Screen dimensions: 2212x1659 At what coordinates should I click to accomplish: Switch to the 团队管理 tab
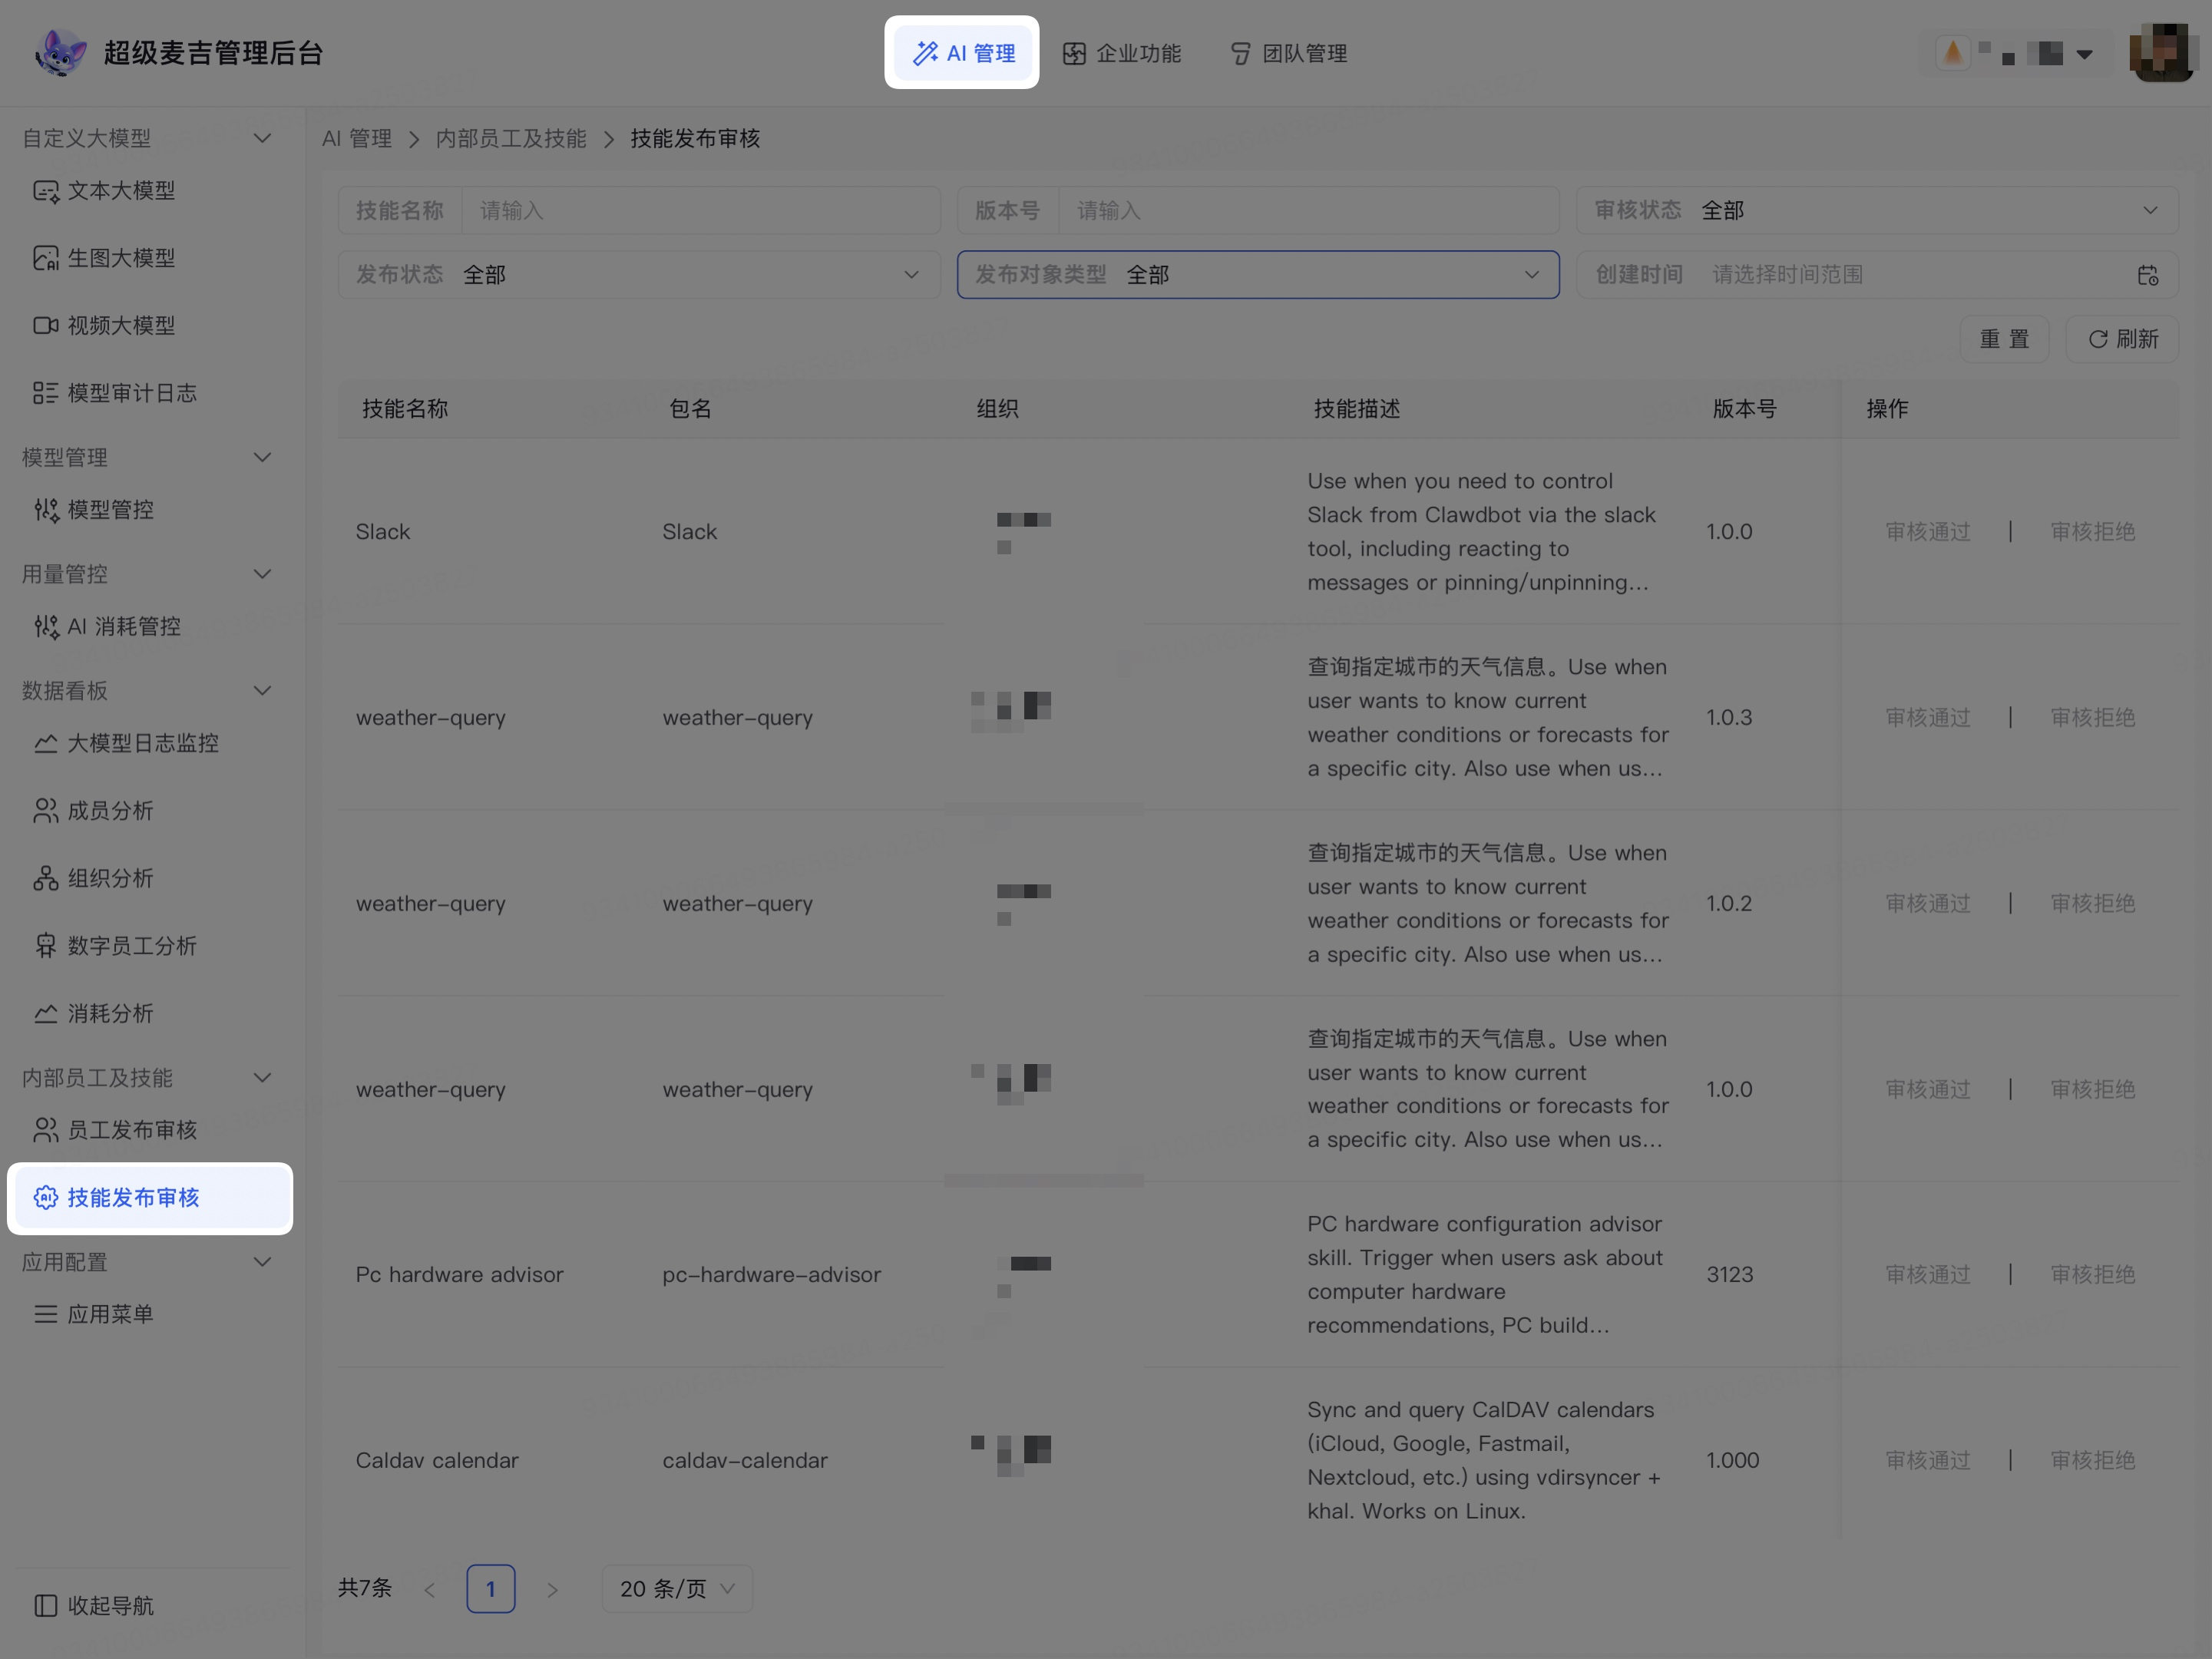click(x=1288, y=53)
